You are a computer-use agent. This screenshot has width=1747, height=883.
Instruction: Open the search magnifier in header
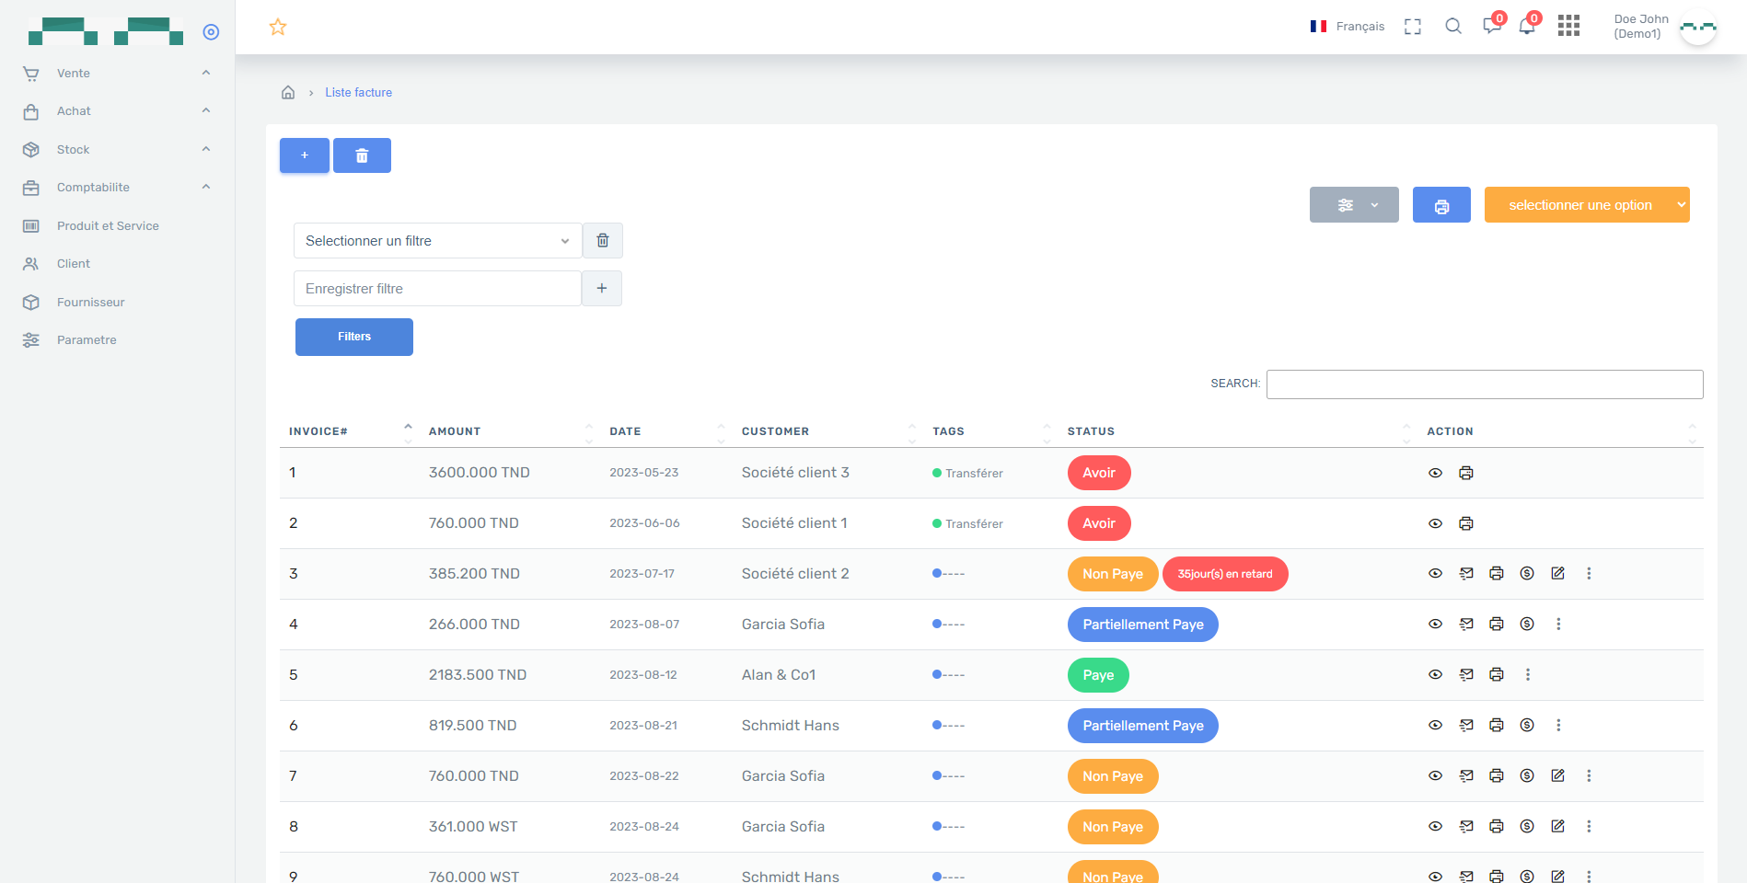click(1453, 27)
